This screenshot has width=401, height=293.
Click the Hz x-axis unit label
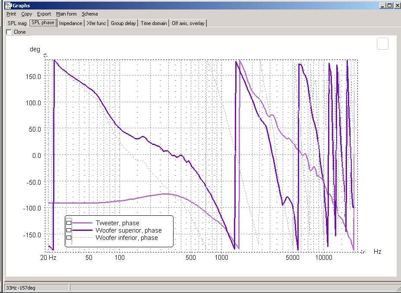pos(377,252)
